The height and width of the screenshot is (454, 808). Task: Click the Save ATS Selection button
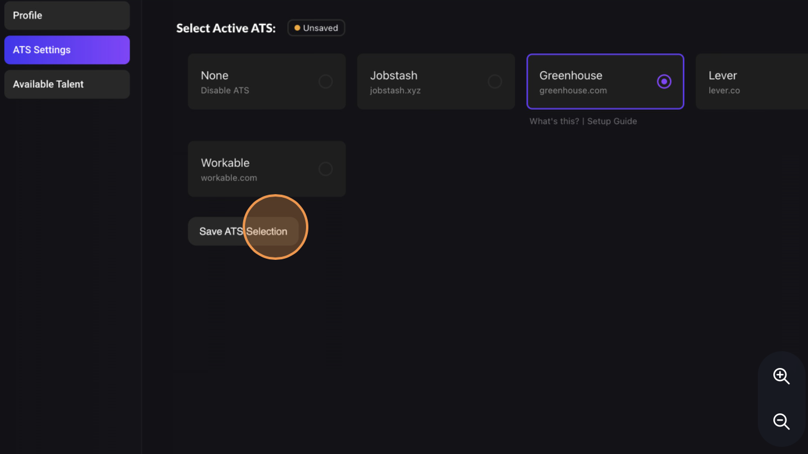(243, 231)
